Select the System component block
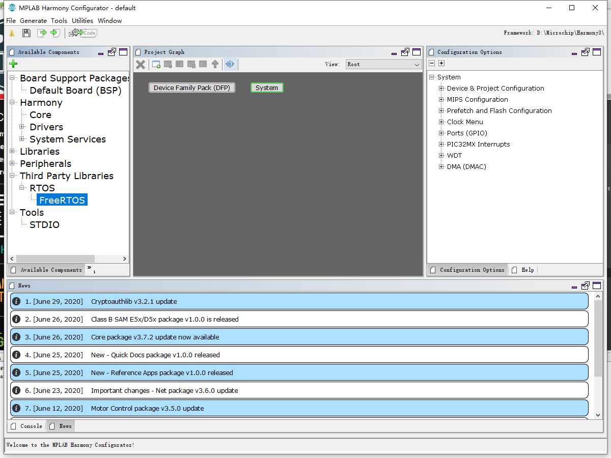Image resolution: width=611 pixels, height=458 pixels. pyautogui.click(x=267, y=88)
